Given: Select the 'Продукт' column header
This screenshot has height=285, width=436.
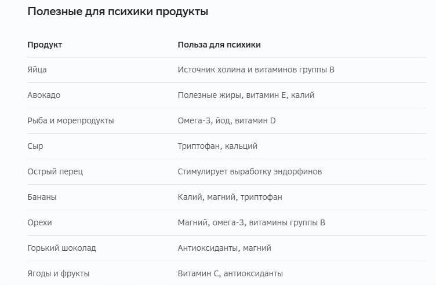Looking at the screenshot, I should tap(45, 45).
